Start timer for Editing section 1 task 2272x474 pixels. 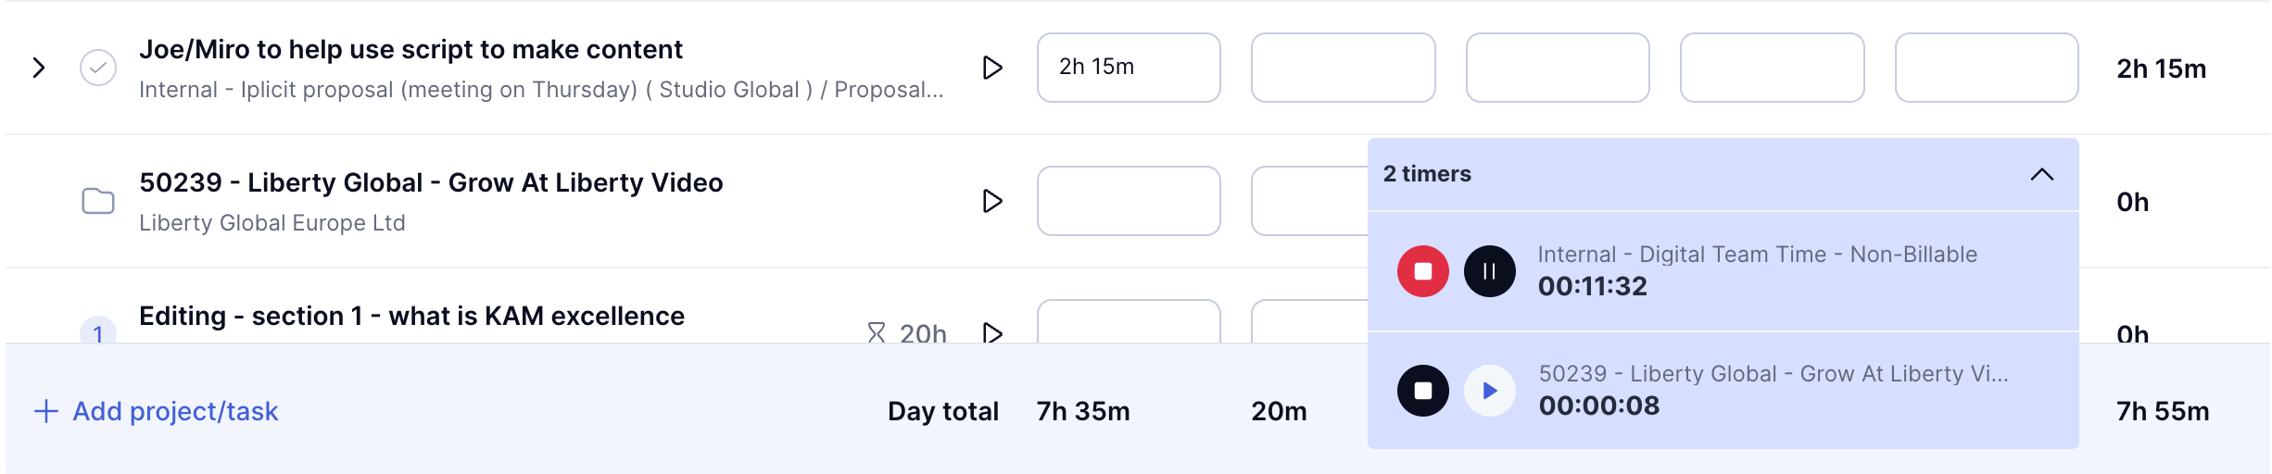[x=992, y=332]
